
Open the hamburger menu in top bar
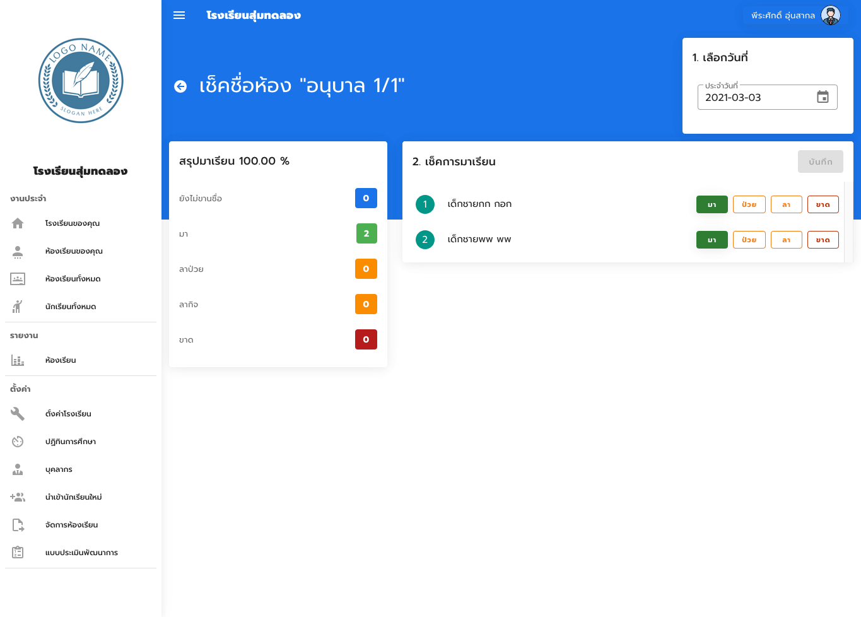click(x=179, y=15)
